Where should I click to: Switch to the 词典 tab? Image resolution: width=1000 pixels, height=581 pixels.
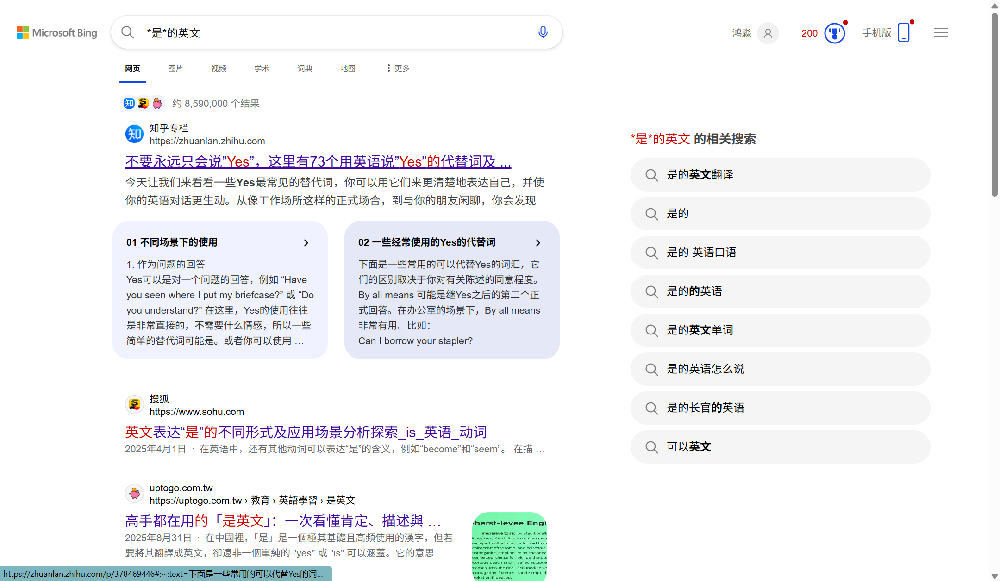305,68
